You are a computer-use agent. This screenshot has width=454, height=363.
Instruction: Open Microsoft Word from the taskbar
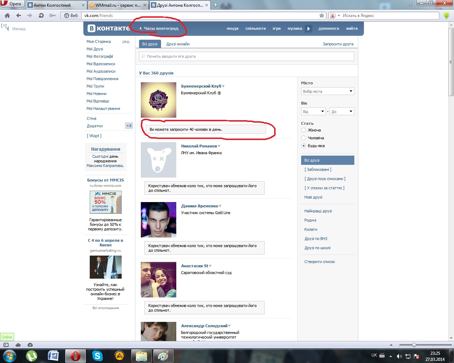(x=54, y=356)
